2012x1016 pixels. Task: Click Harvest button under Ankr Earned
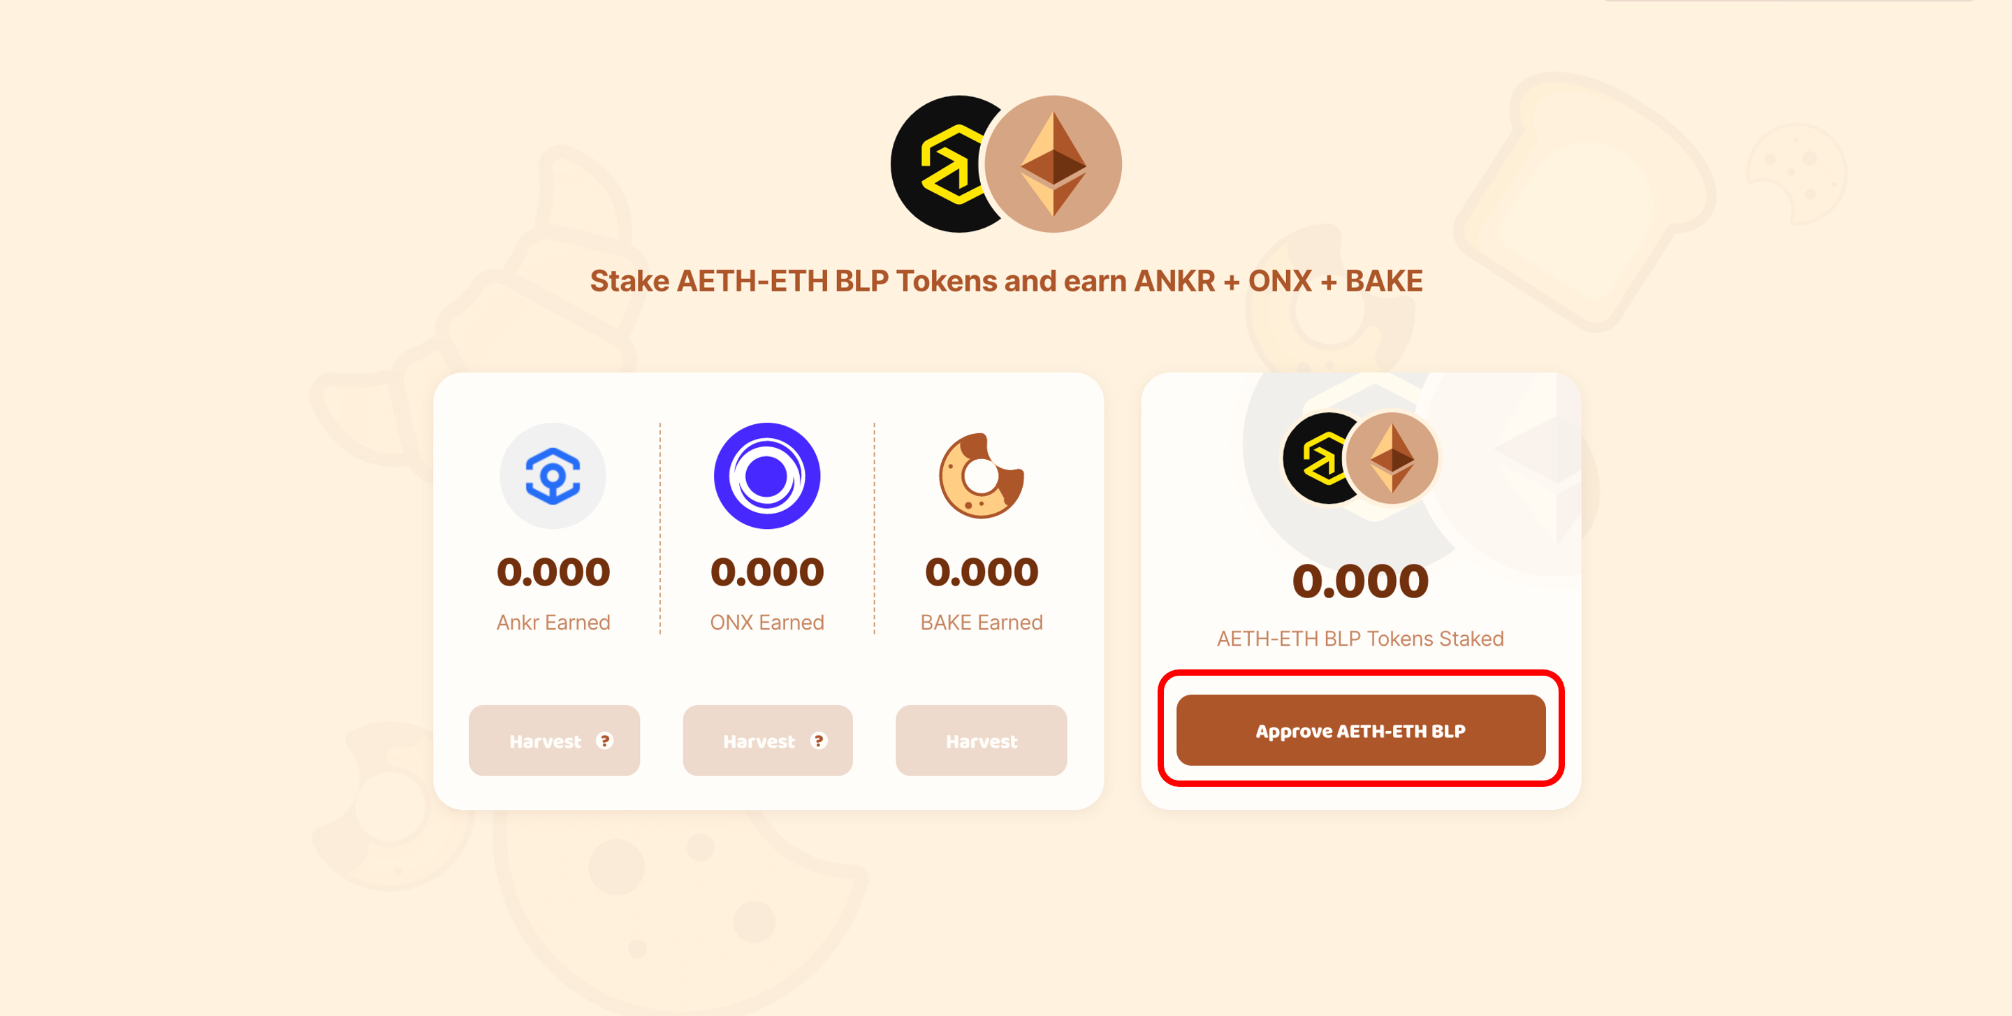tap(554, 740)
